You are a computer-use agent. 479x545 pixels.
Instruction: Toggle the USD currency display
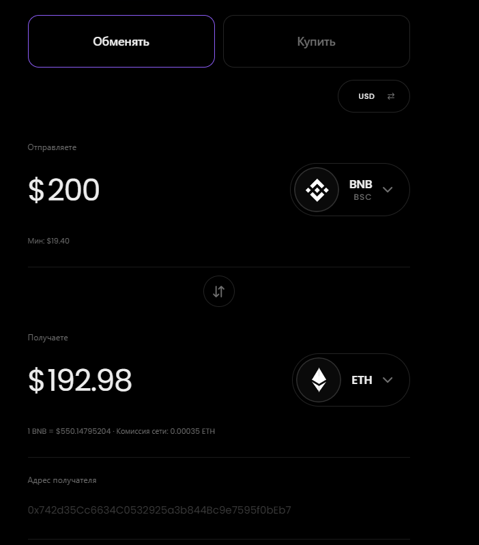(x=374, y=96)
